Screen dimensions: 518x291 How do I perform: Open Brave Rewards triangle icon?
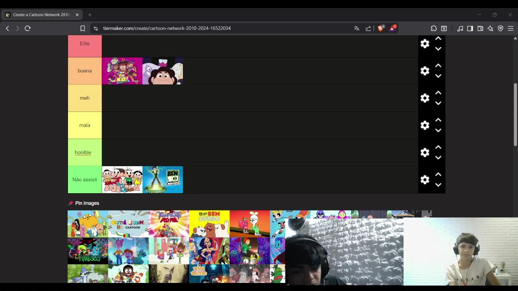coord(392,28)
